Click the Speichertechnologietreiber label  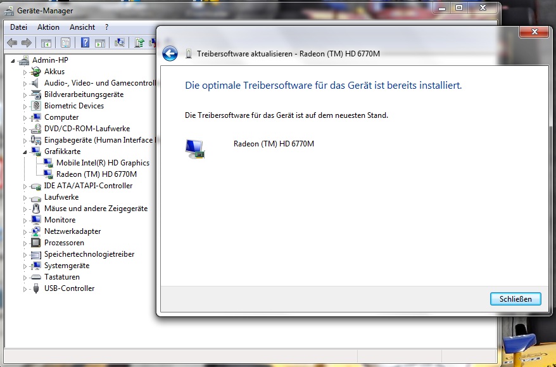pos(89,254)
